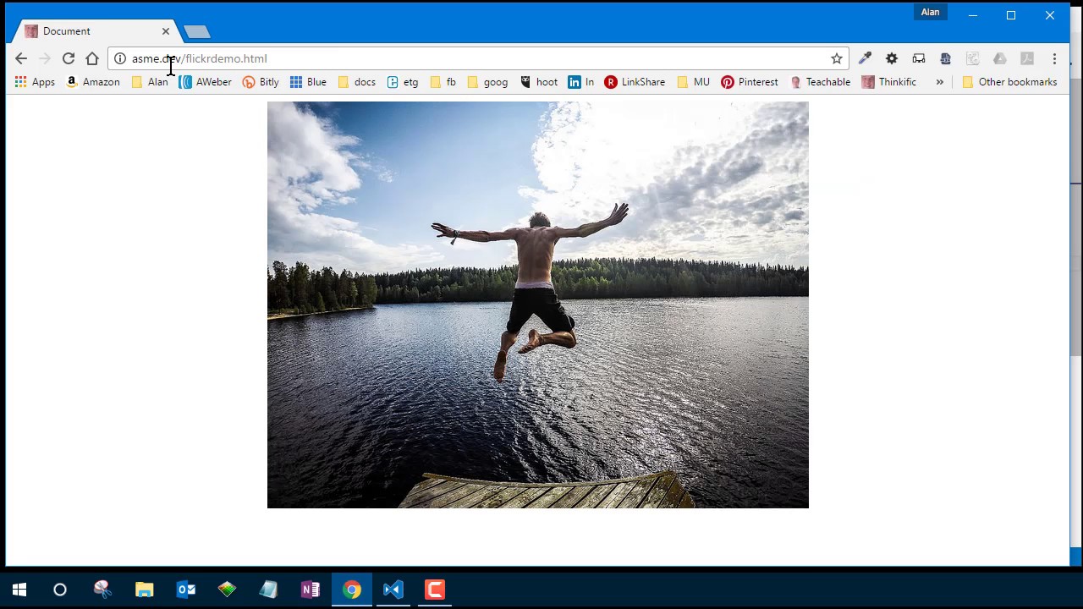Open the gear extension in toolbar
This screenshot has height=609, width=1083.
892,58
